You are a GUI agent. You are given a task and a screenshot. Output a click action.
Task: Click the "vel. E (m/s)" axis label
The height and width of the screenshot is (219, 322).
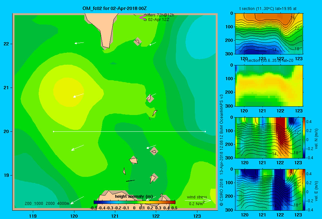[316, 191]
